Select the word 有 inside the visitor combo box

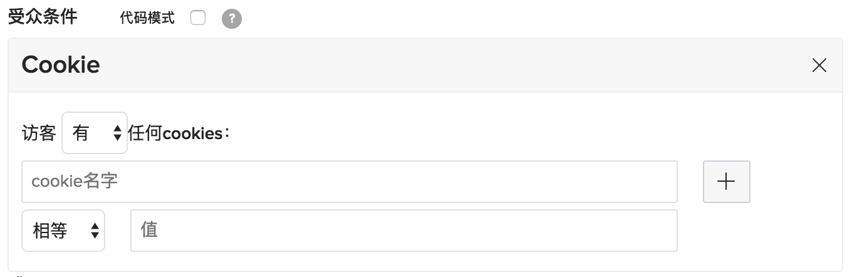(x=81, y=133)
